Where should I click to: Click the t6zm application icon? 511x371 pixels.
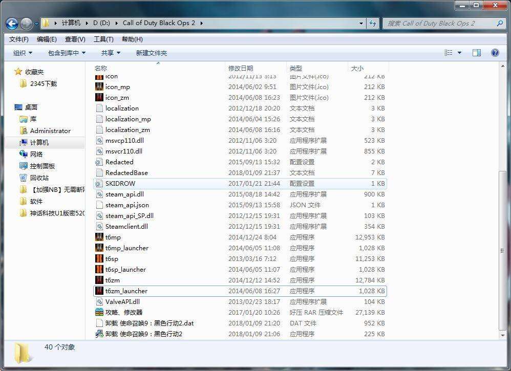tap(99, 280)
